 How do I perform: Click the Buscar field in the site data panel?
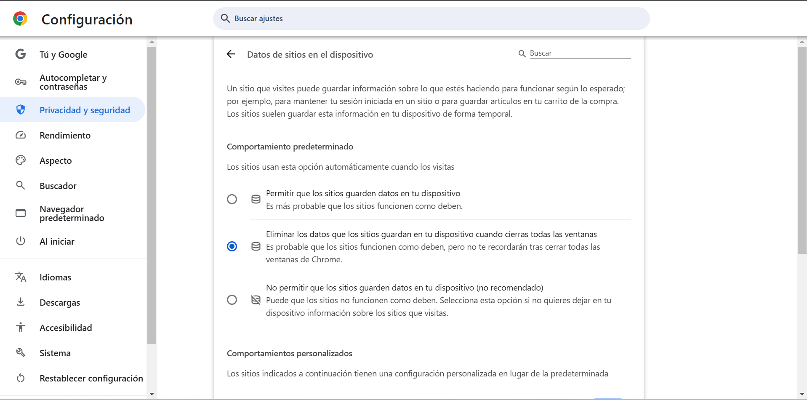[580, 53]
